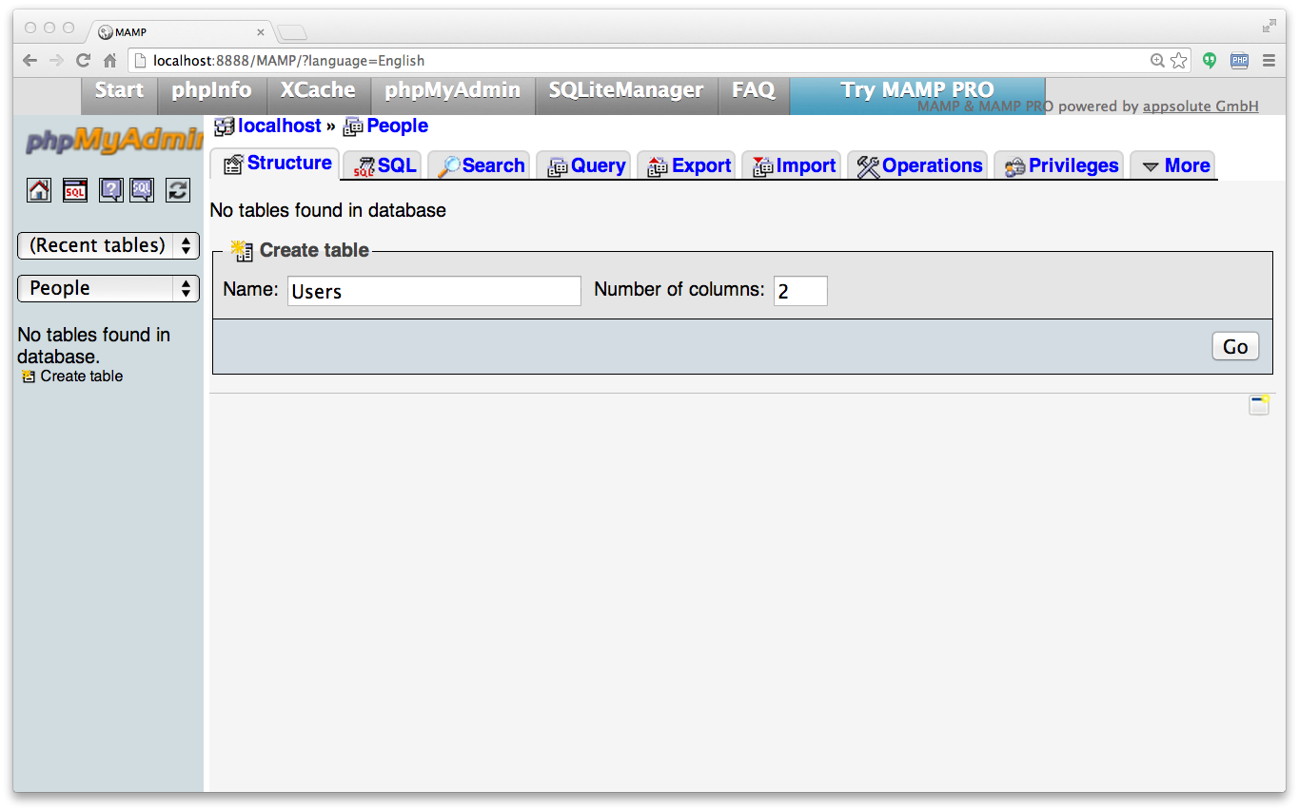Click the zoom magnifier in address bar

click(x=1157, y=61)
